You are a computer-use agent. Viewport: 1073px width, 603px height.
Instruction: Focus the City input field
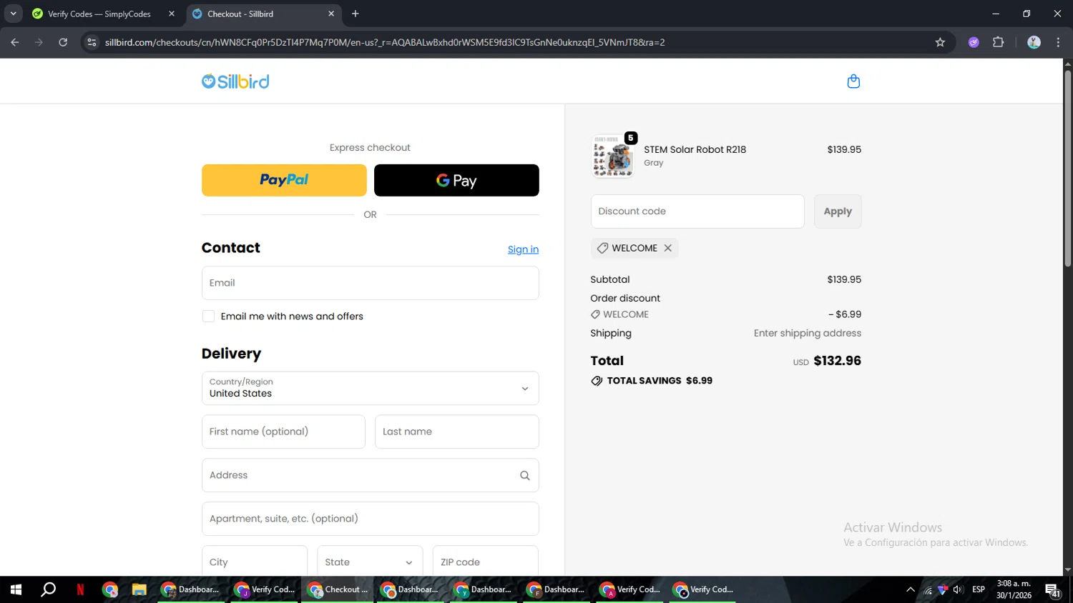[255, 562]
